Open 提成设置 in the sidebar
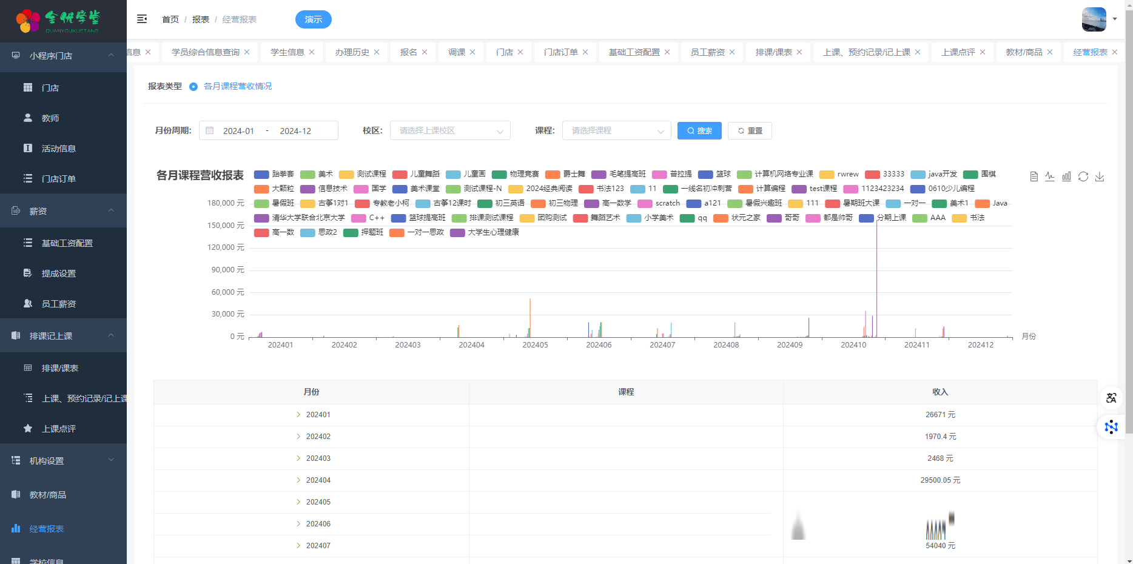 point(63,274)
